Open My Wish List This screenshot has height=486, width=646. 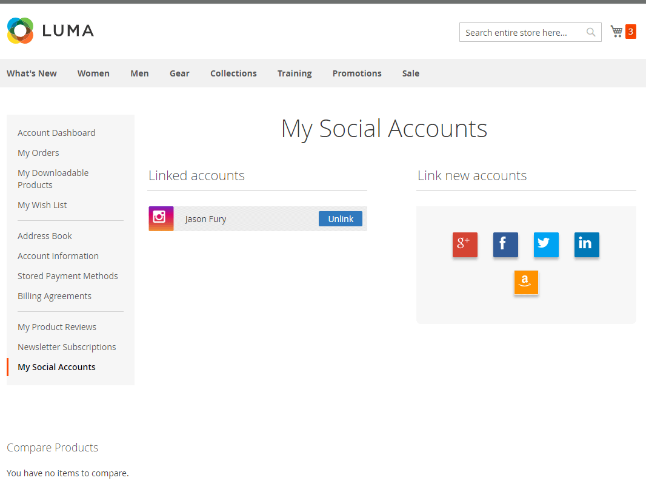pyautogui.click(x=42, y=205)
